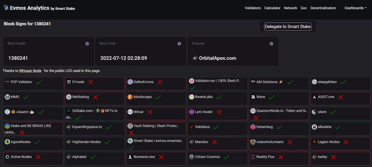The image size is (372, 167).
Task: Go to the Calculator page
Action: coord(272,8)
